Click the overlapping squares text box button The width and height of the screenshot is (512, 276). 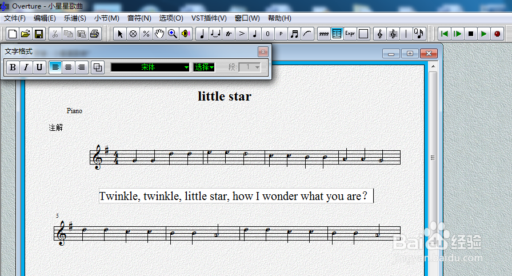tap(98, 67)
